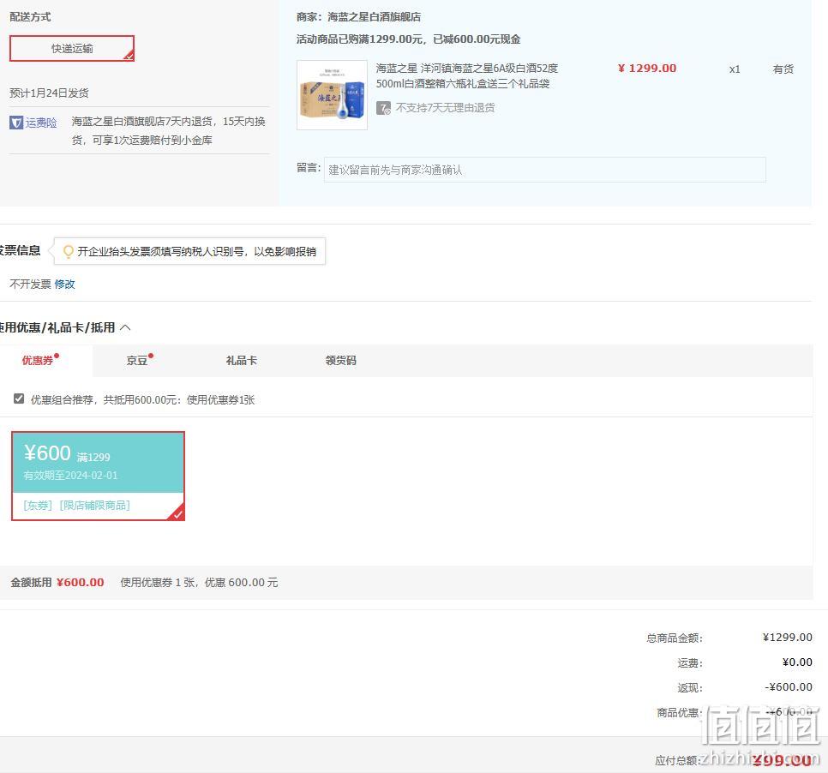The width and height of the screenshot is (828, 773).
Task: Click the 运费 ¥0.00 value
Action: [797, 662]
